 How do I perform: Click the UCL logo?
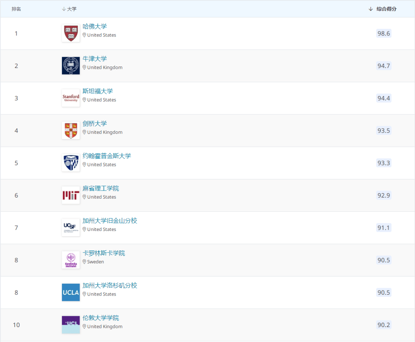tap(71, 325)
